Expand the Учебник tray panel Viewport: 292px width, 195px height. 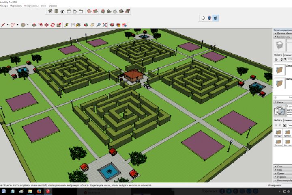[283, 177]
